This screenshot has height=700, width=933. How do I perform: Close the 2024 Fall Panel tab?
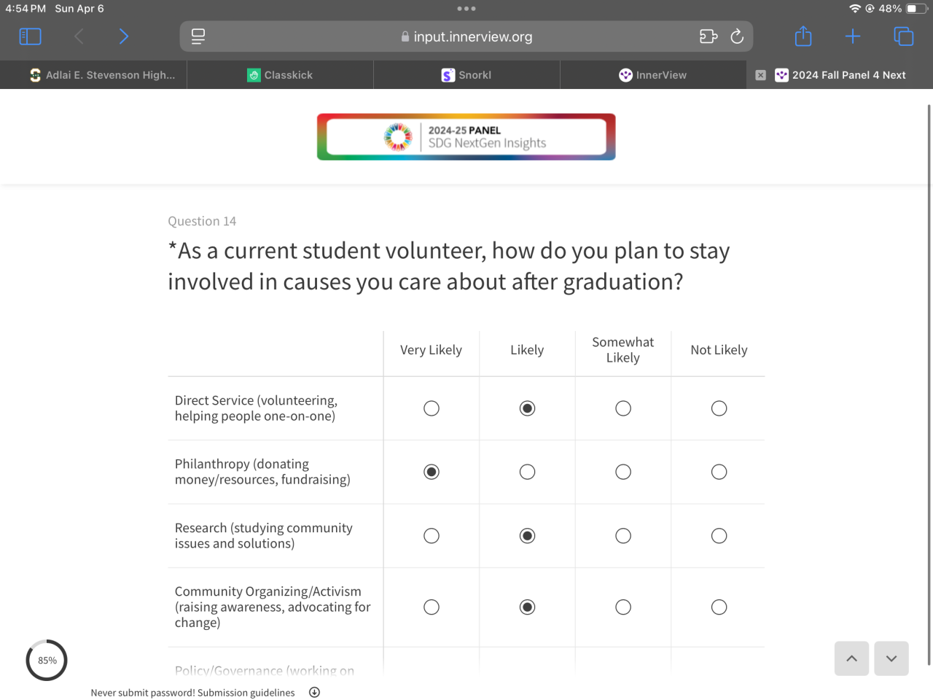(x=760, y=75)
